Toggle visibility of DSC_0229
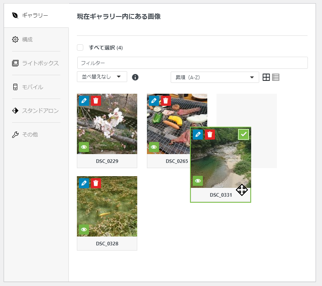Viewport: 322px width, 286px height. click(84, 147)
